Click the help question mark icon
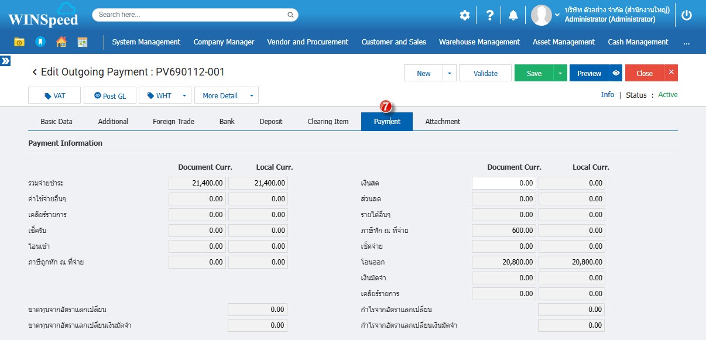The width and height of the screenshot is (706, 340). point(490,16)
